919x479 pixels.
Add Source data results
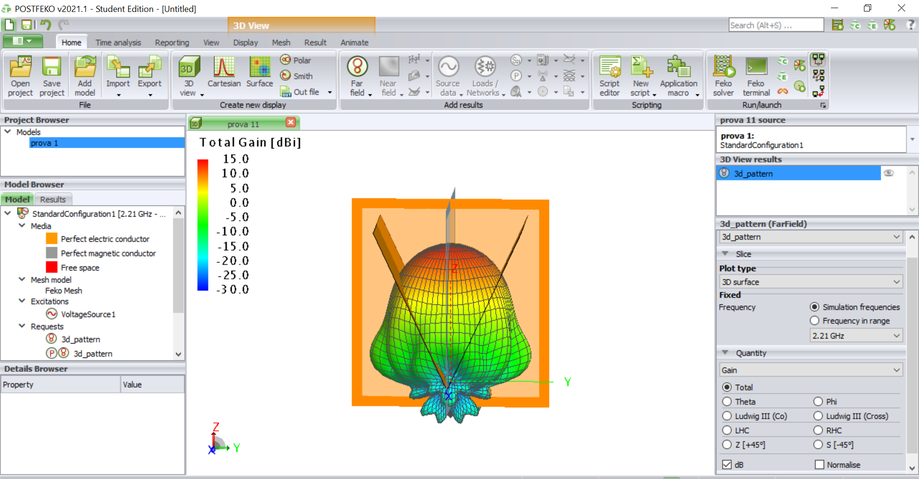[x=448, y=76]
